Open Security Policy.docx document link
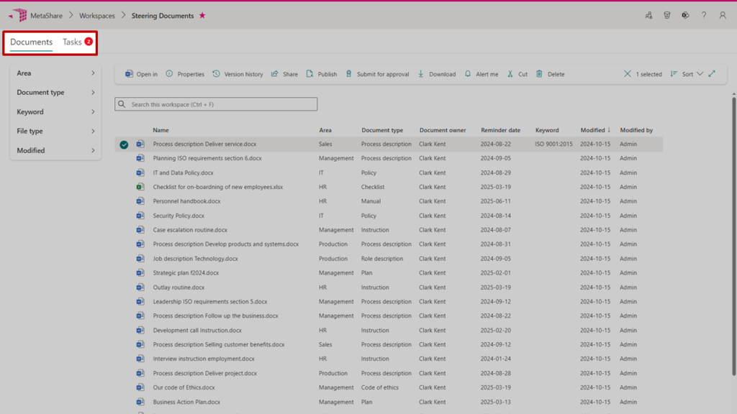Screen dimensions: 737x414 [x=178, y=216]
